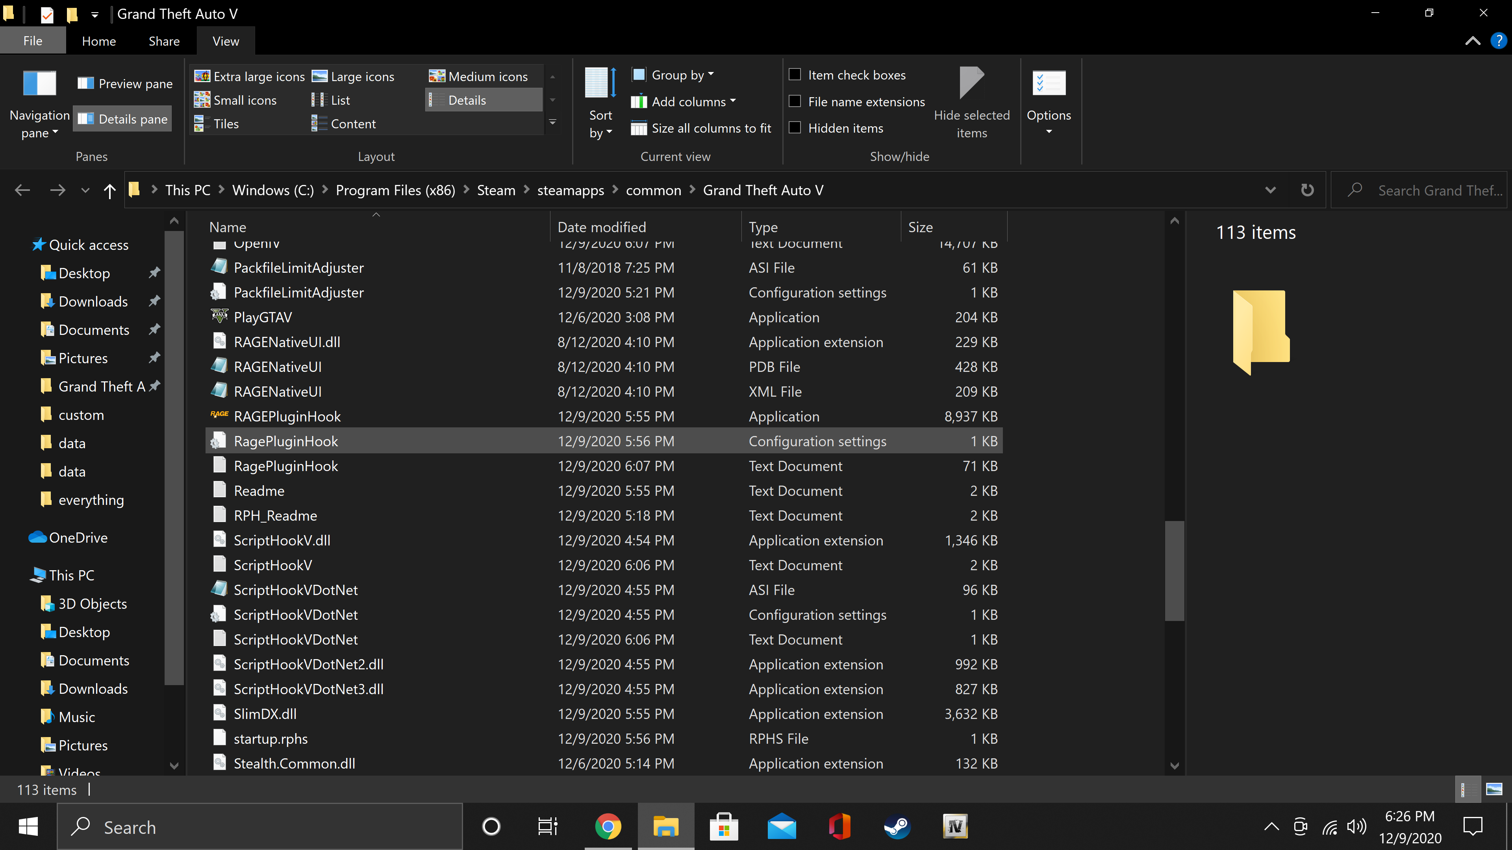Switch to large thumbnails view in status bar
The width and height of the screenshot is (1512, 850).
pos(1494,789)
